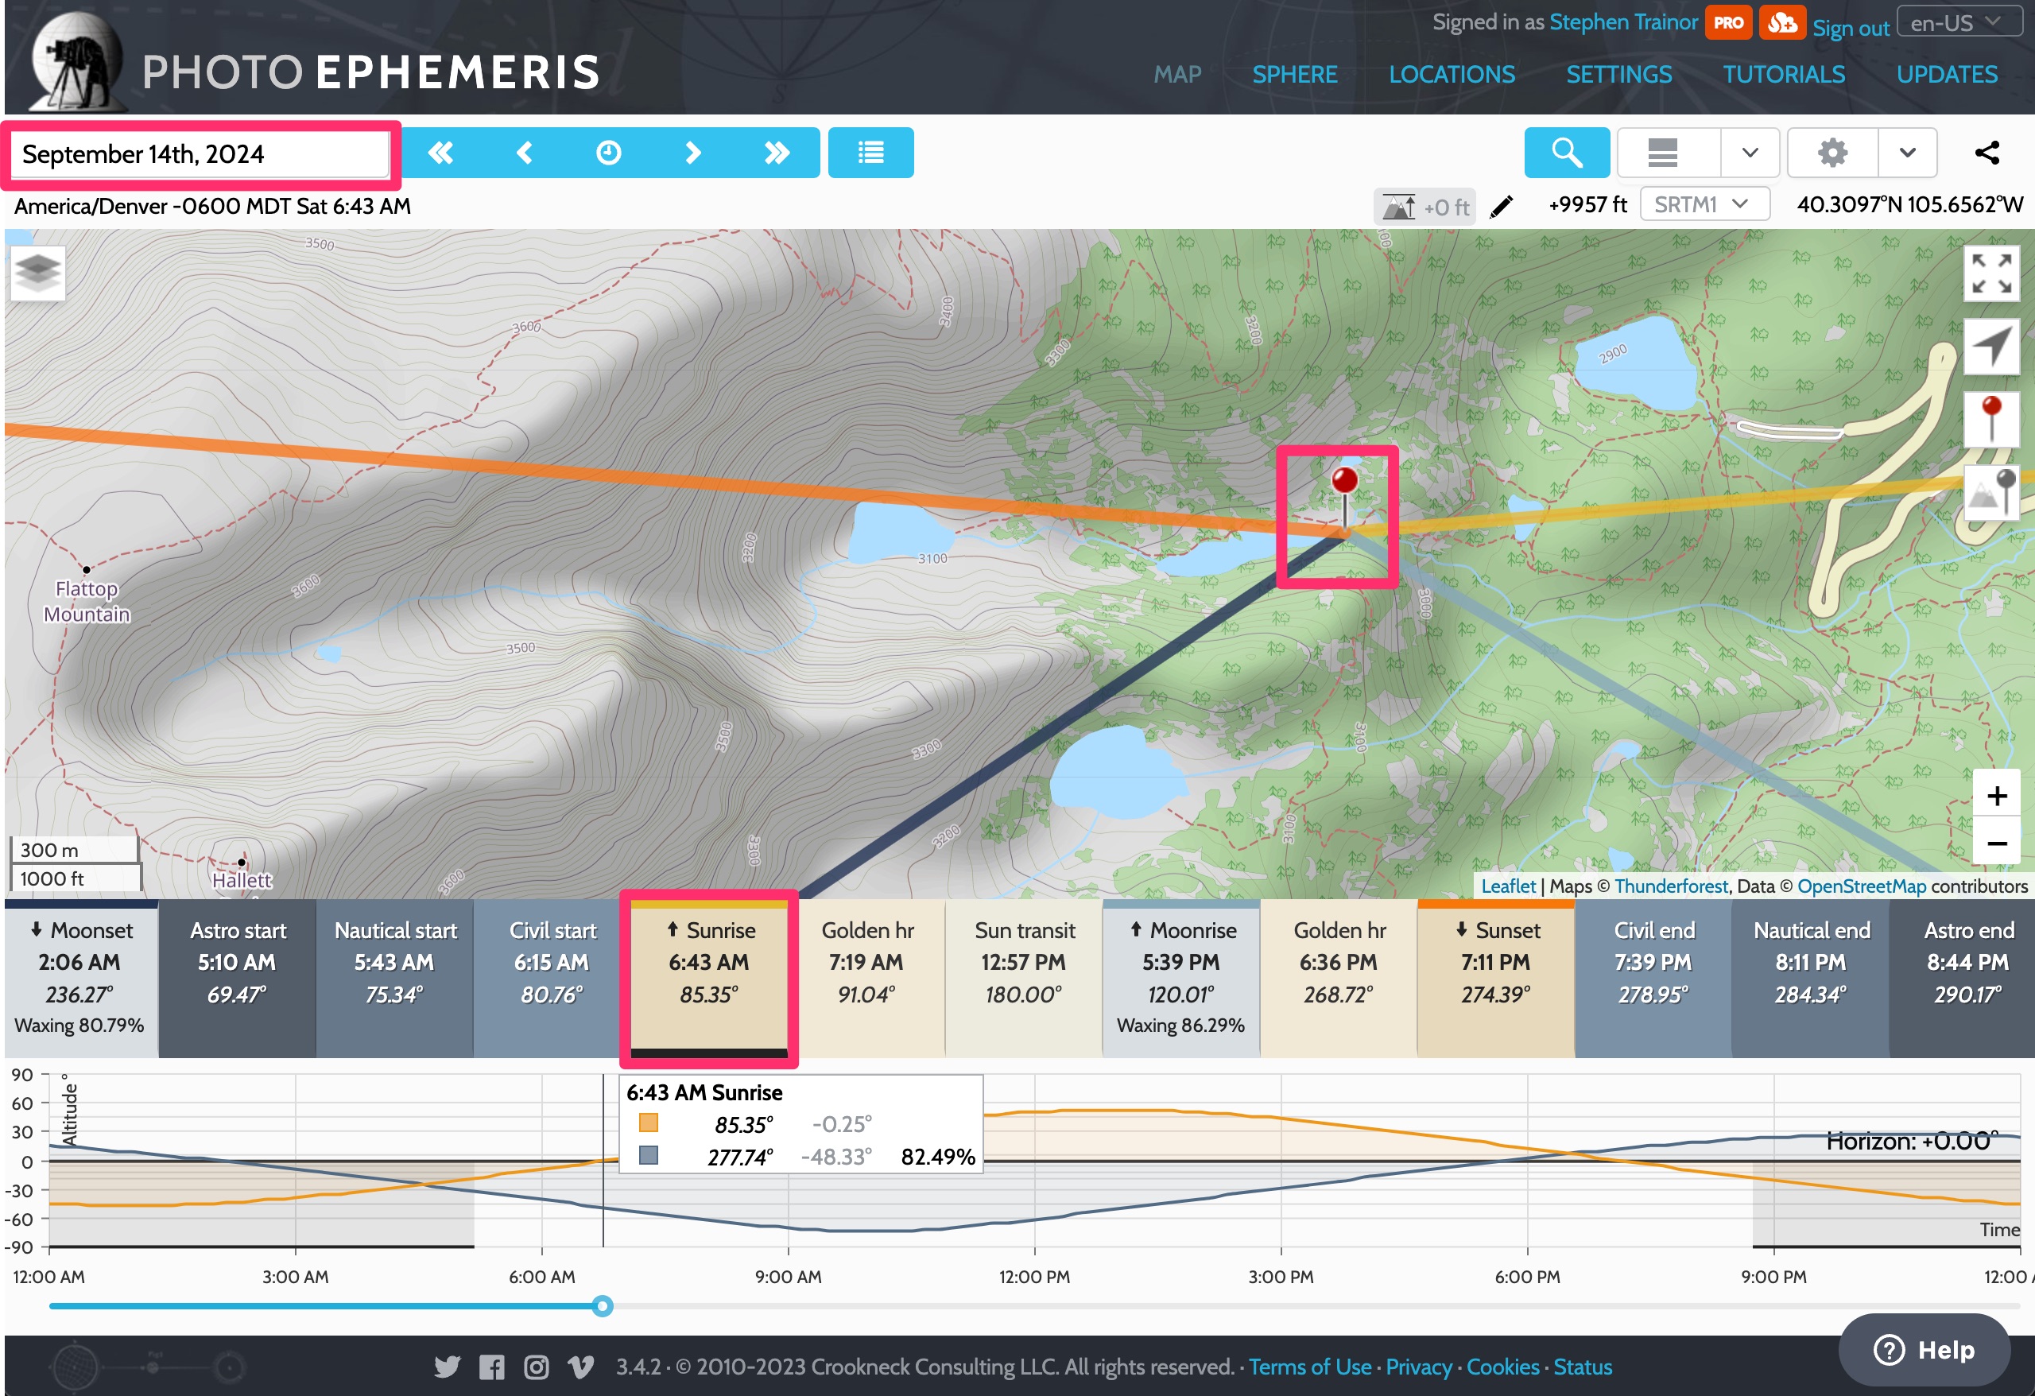2035x1396 pixels.
Task: Reset to current time clock icon
Action: [x=609, y=153]
